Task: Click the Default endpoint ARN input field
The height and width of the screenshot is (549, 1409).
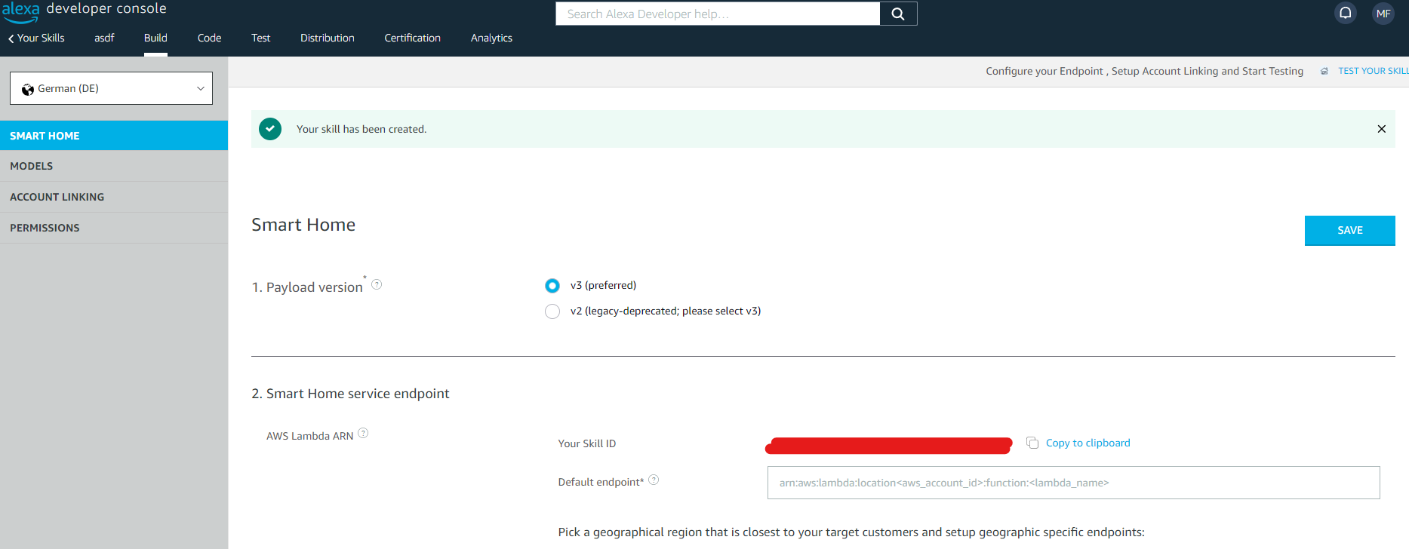Action: (x=1073, y=483)
